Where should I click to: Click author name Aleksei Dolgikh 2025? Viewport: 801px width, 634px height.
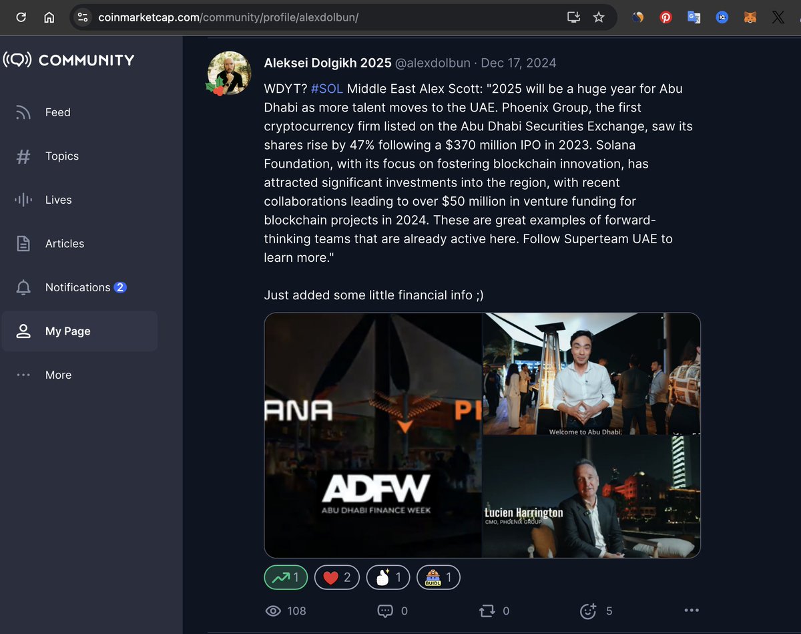[x=328, y=63]
